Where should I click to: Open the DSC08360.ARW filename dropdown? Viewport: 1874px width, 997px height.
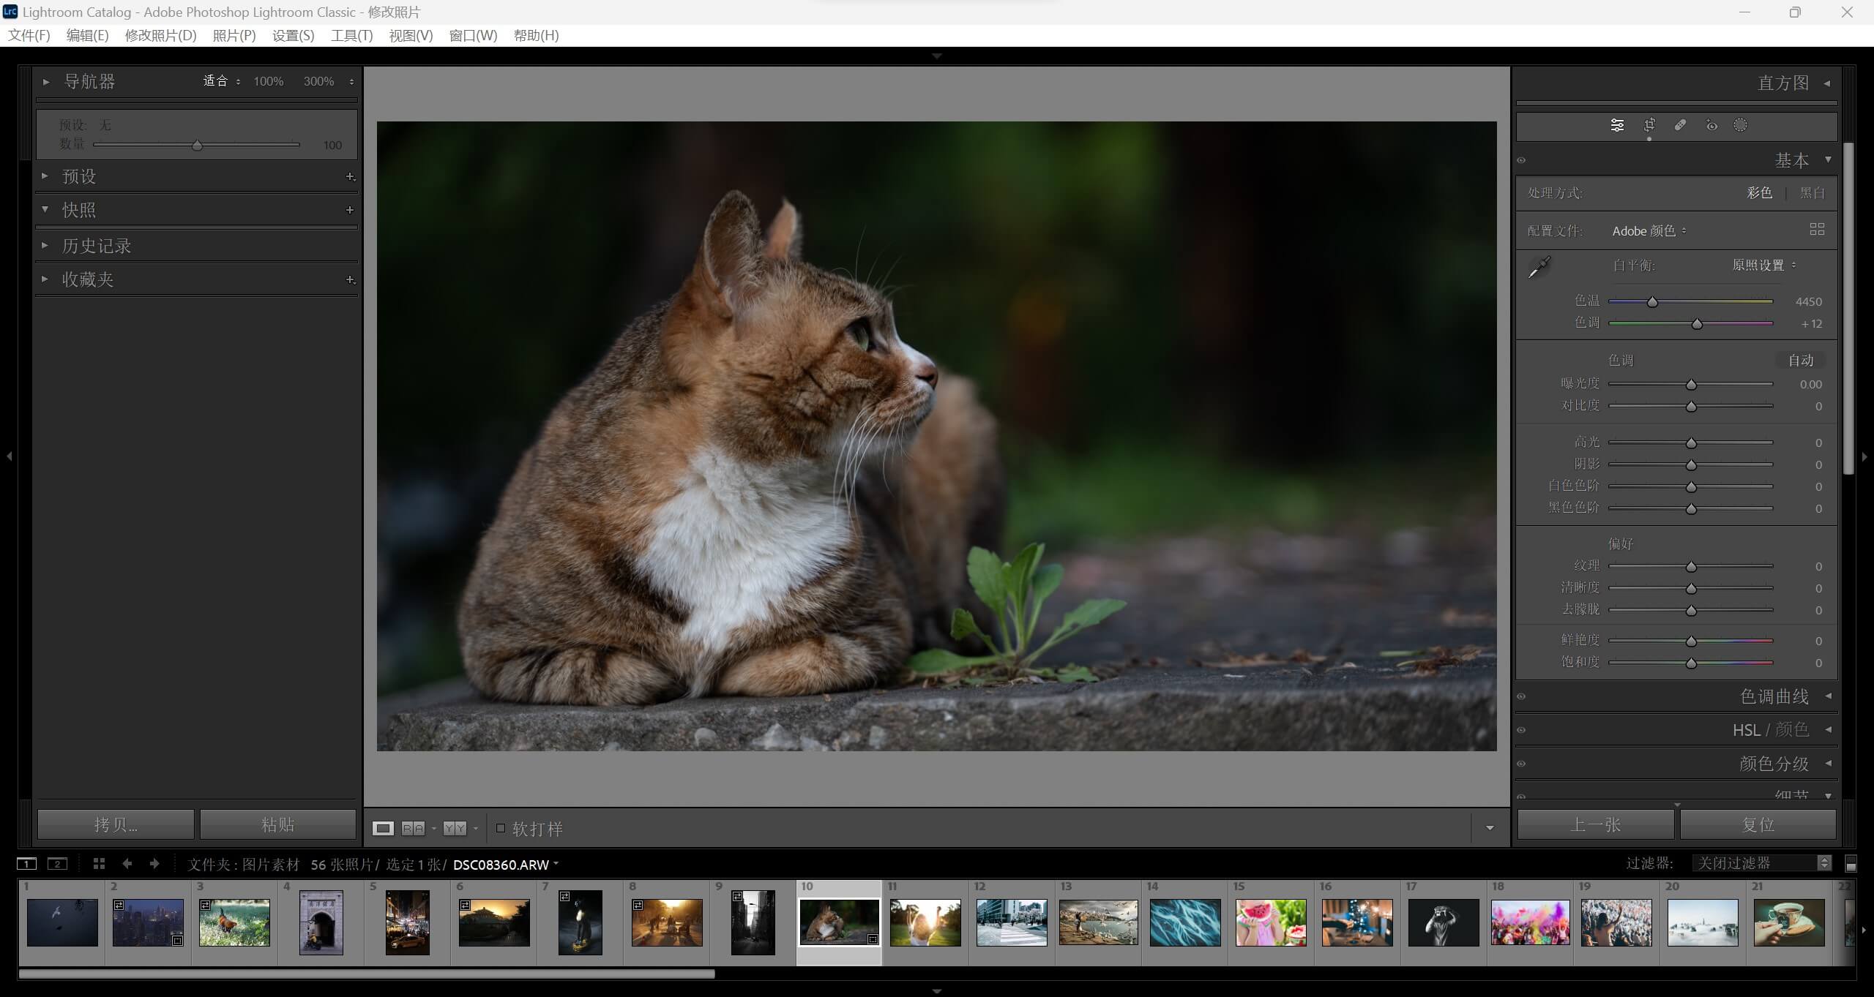click(506, 865)
